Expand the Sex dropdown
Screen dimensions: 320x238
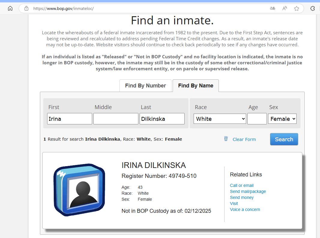pyautogui.click(x=282, y=119)
